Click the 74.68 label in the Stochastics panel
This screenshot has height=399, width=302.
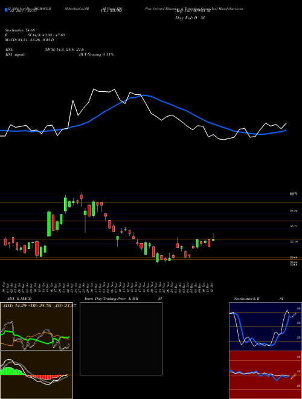(292, 316)
